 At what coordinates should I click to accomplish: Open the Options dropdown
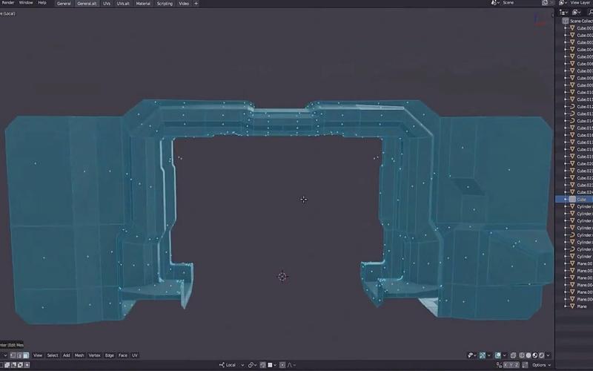tap(541, 365)
